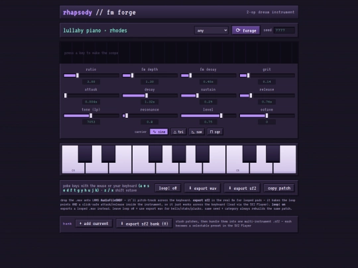This screenshot has width=358, height=268.
Task: Click the sustain value readout
Action: pos(208,102)
